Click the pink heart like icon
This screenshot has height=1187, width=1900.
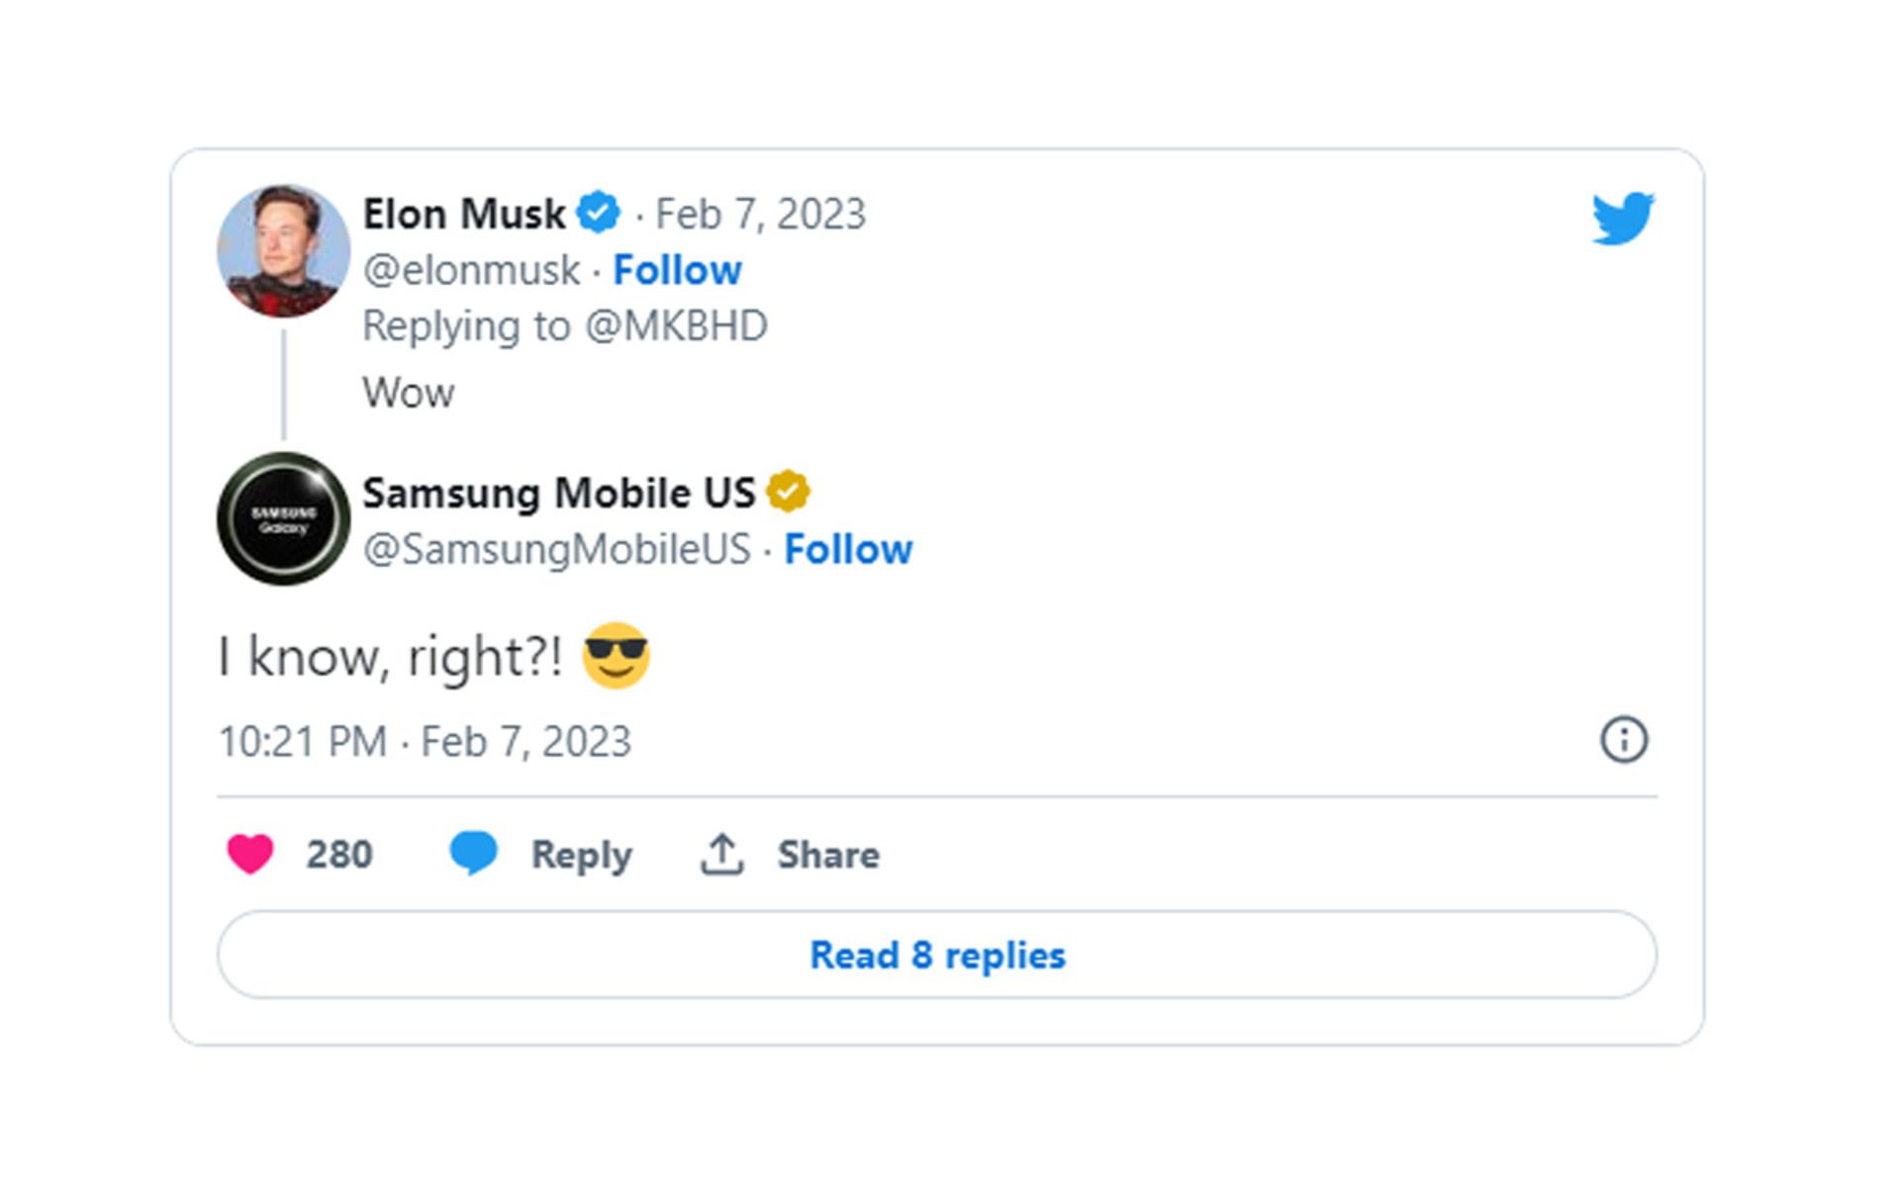tap(249, 855)
